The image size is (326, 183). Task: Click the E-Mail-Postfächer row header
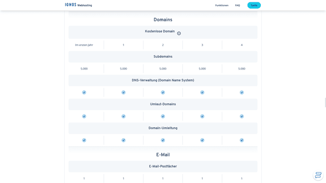pyautogui.click(x=163, y=166)
